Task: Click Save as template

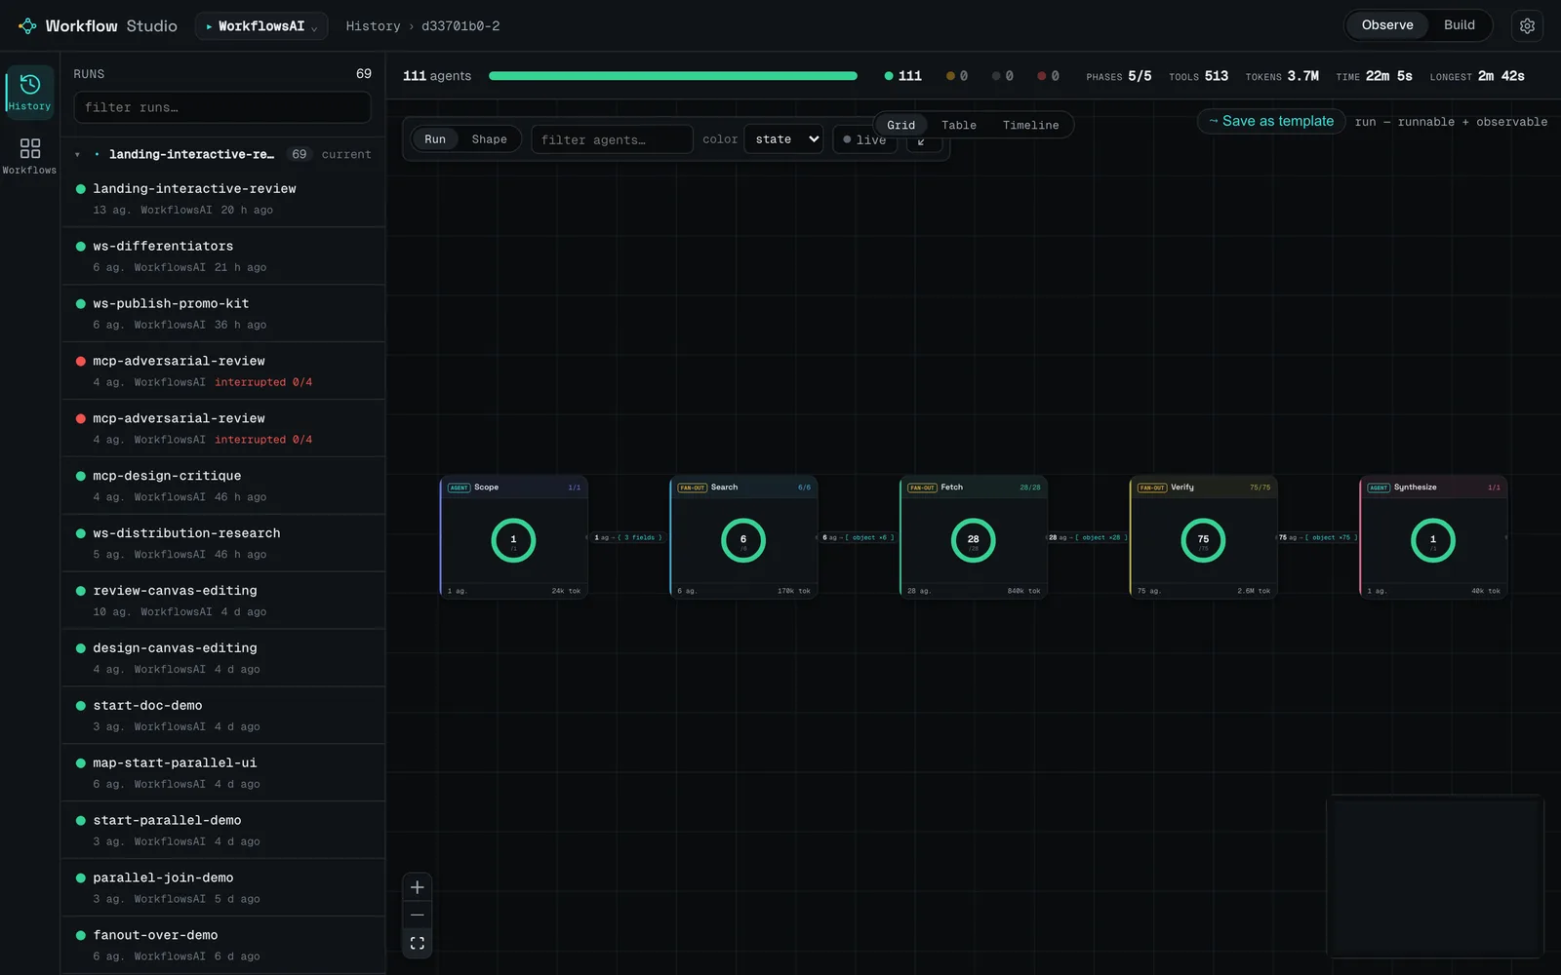Action: 1270,121
